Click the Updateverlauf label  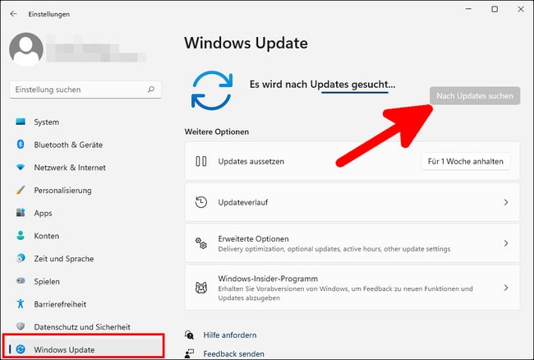point(243,202)
